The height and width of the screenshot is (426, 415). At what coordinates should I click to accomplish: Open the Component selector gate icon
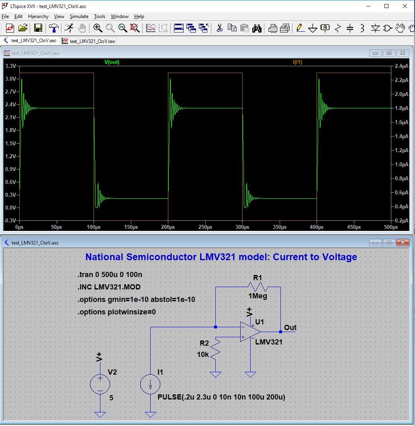click(387, 28)
